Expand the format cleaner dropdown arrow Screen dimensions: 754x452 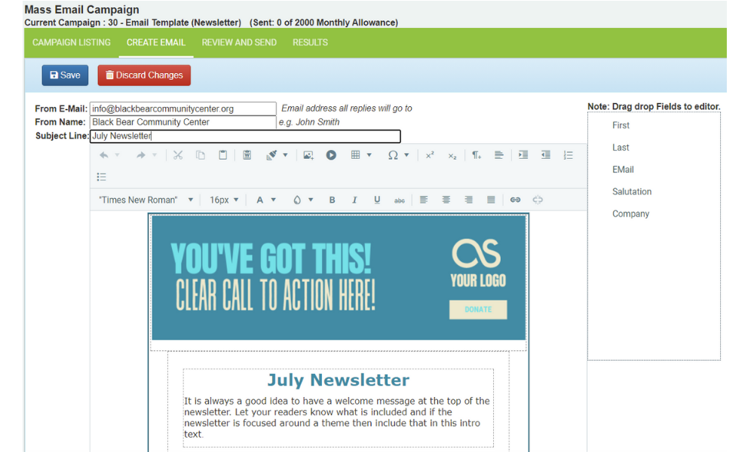coord(285,155)
